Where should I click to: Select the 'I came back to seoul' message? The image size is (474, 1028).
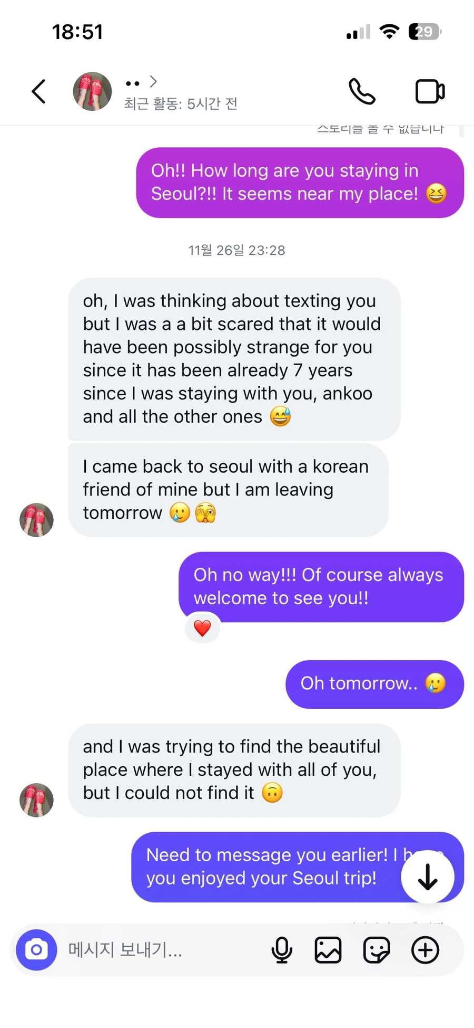coord(228,490)
